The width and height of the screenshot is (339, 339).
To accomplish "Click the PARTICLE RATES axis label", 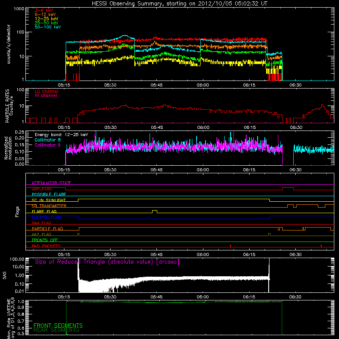I will [9, 106].
